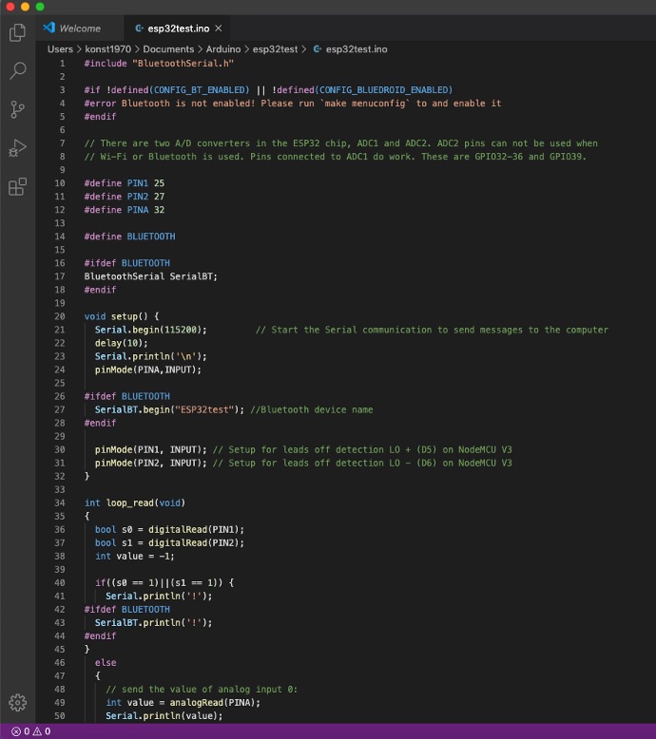Click the #define PIN1 25 line
Viewport: 656px width, 739px height.
coord(124,183)
